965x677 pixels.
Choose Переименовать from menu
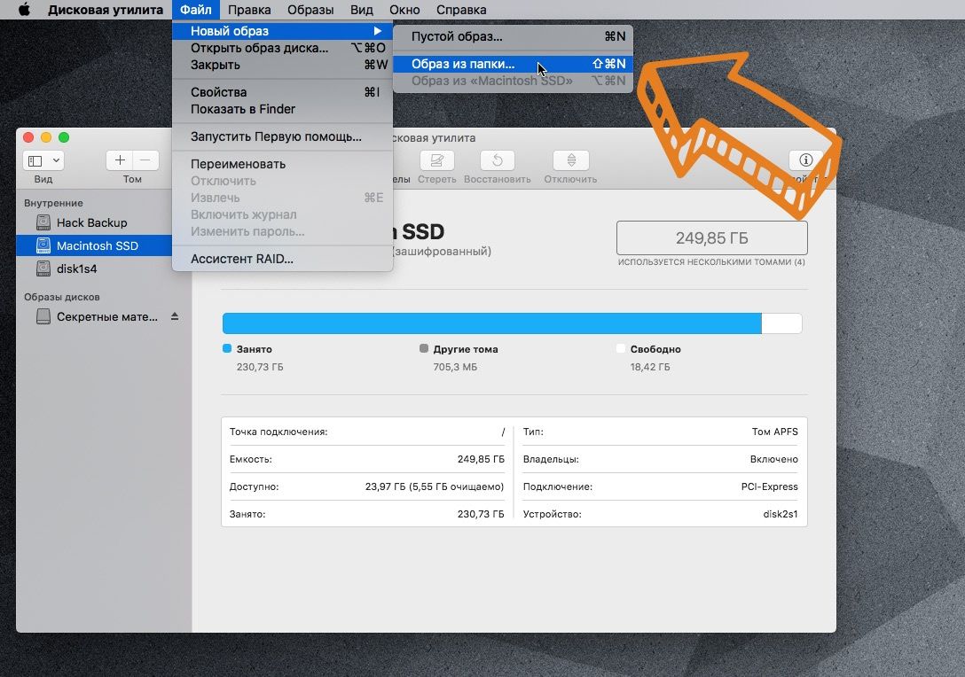pos(282,164)
